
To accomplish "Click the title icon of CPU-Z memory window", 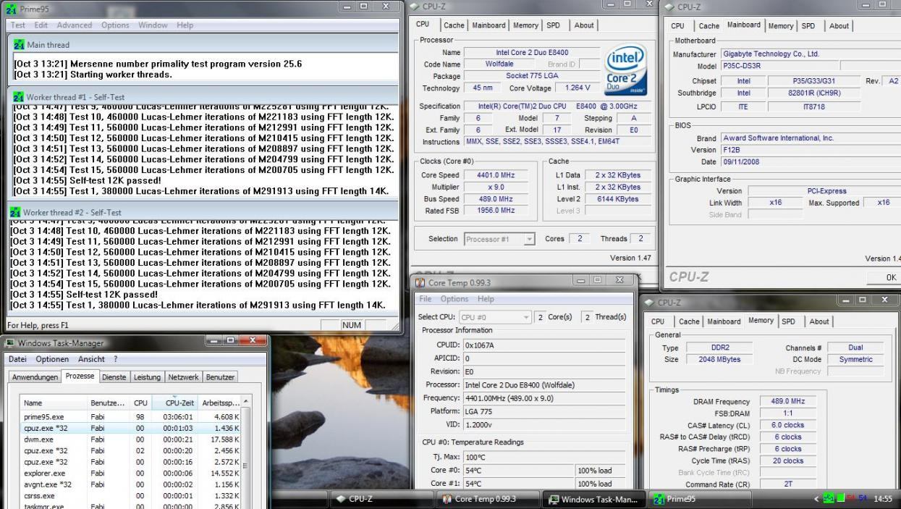I will pyautogui.click(x=648, y=301).
